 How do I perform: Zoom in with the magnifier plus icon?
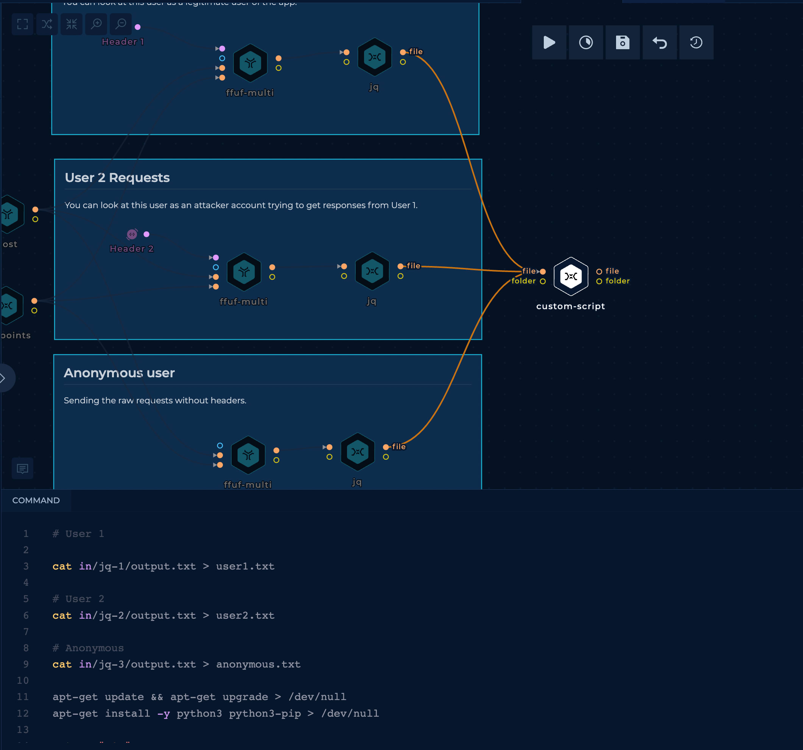click(96, 24)
